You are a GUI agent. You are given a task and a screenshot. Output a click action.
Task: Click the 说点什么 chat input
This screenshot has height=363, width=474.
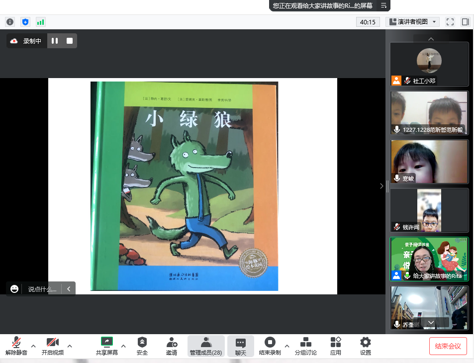(x=42, y=289)
